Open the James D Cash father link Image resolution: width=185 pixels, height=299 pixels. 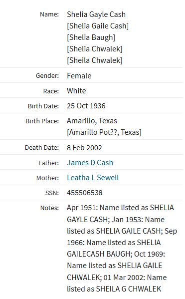pyautogui.click(x=90, y=163)
